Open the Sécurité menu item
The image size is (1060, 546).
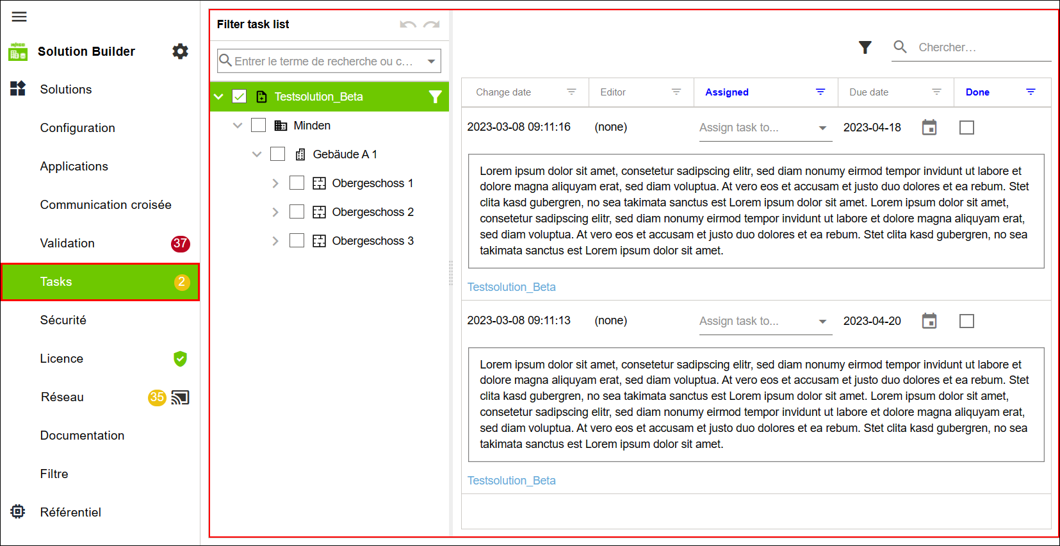(x=63, y=320)
